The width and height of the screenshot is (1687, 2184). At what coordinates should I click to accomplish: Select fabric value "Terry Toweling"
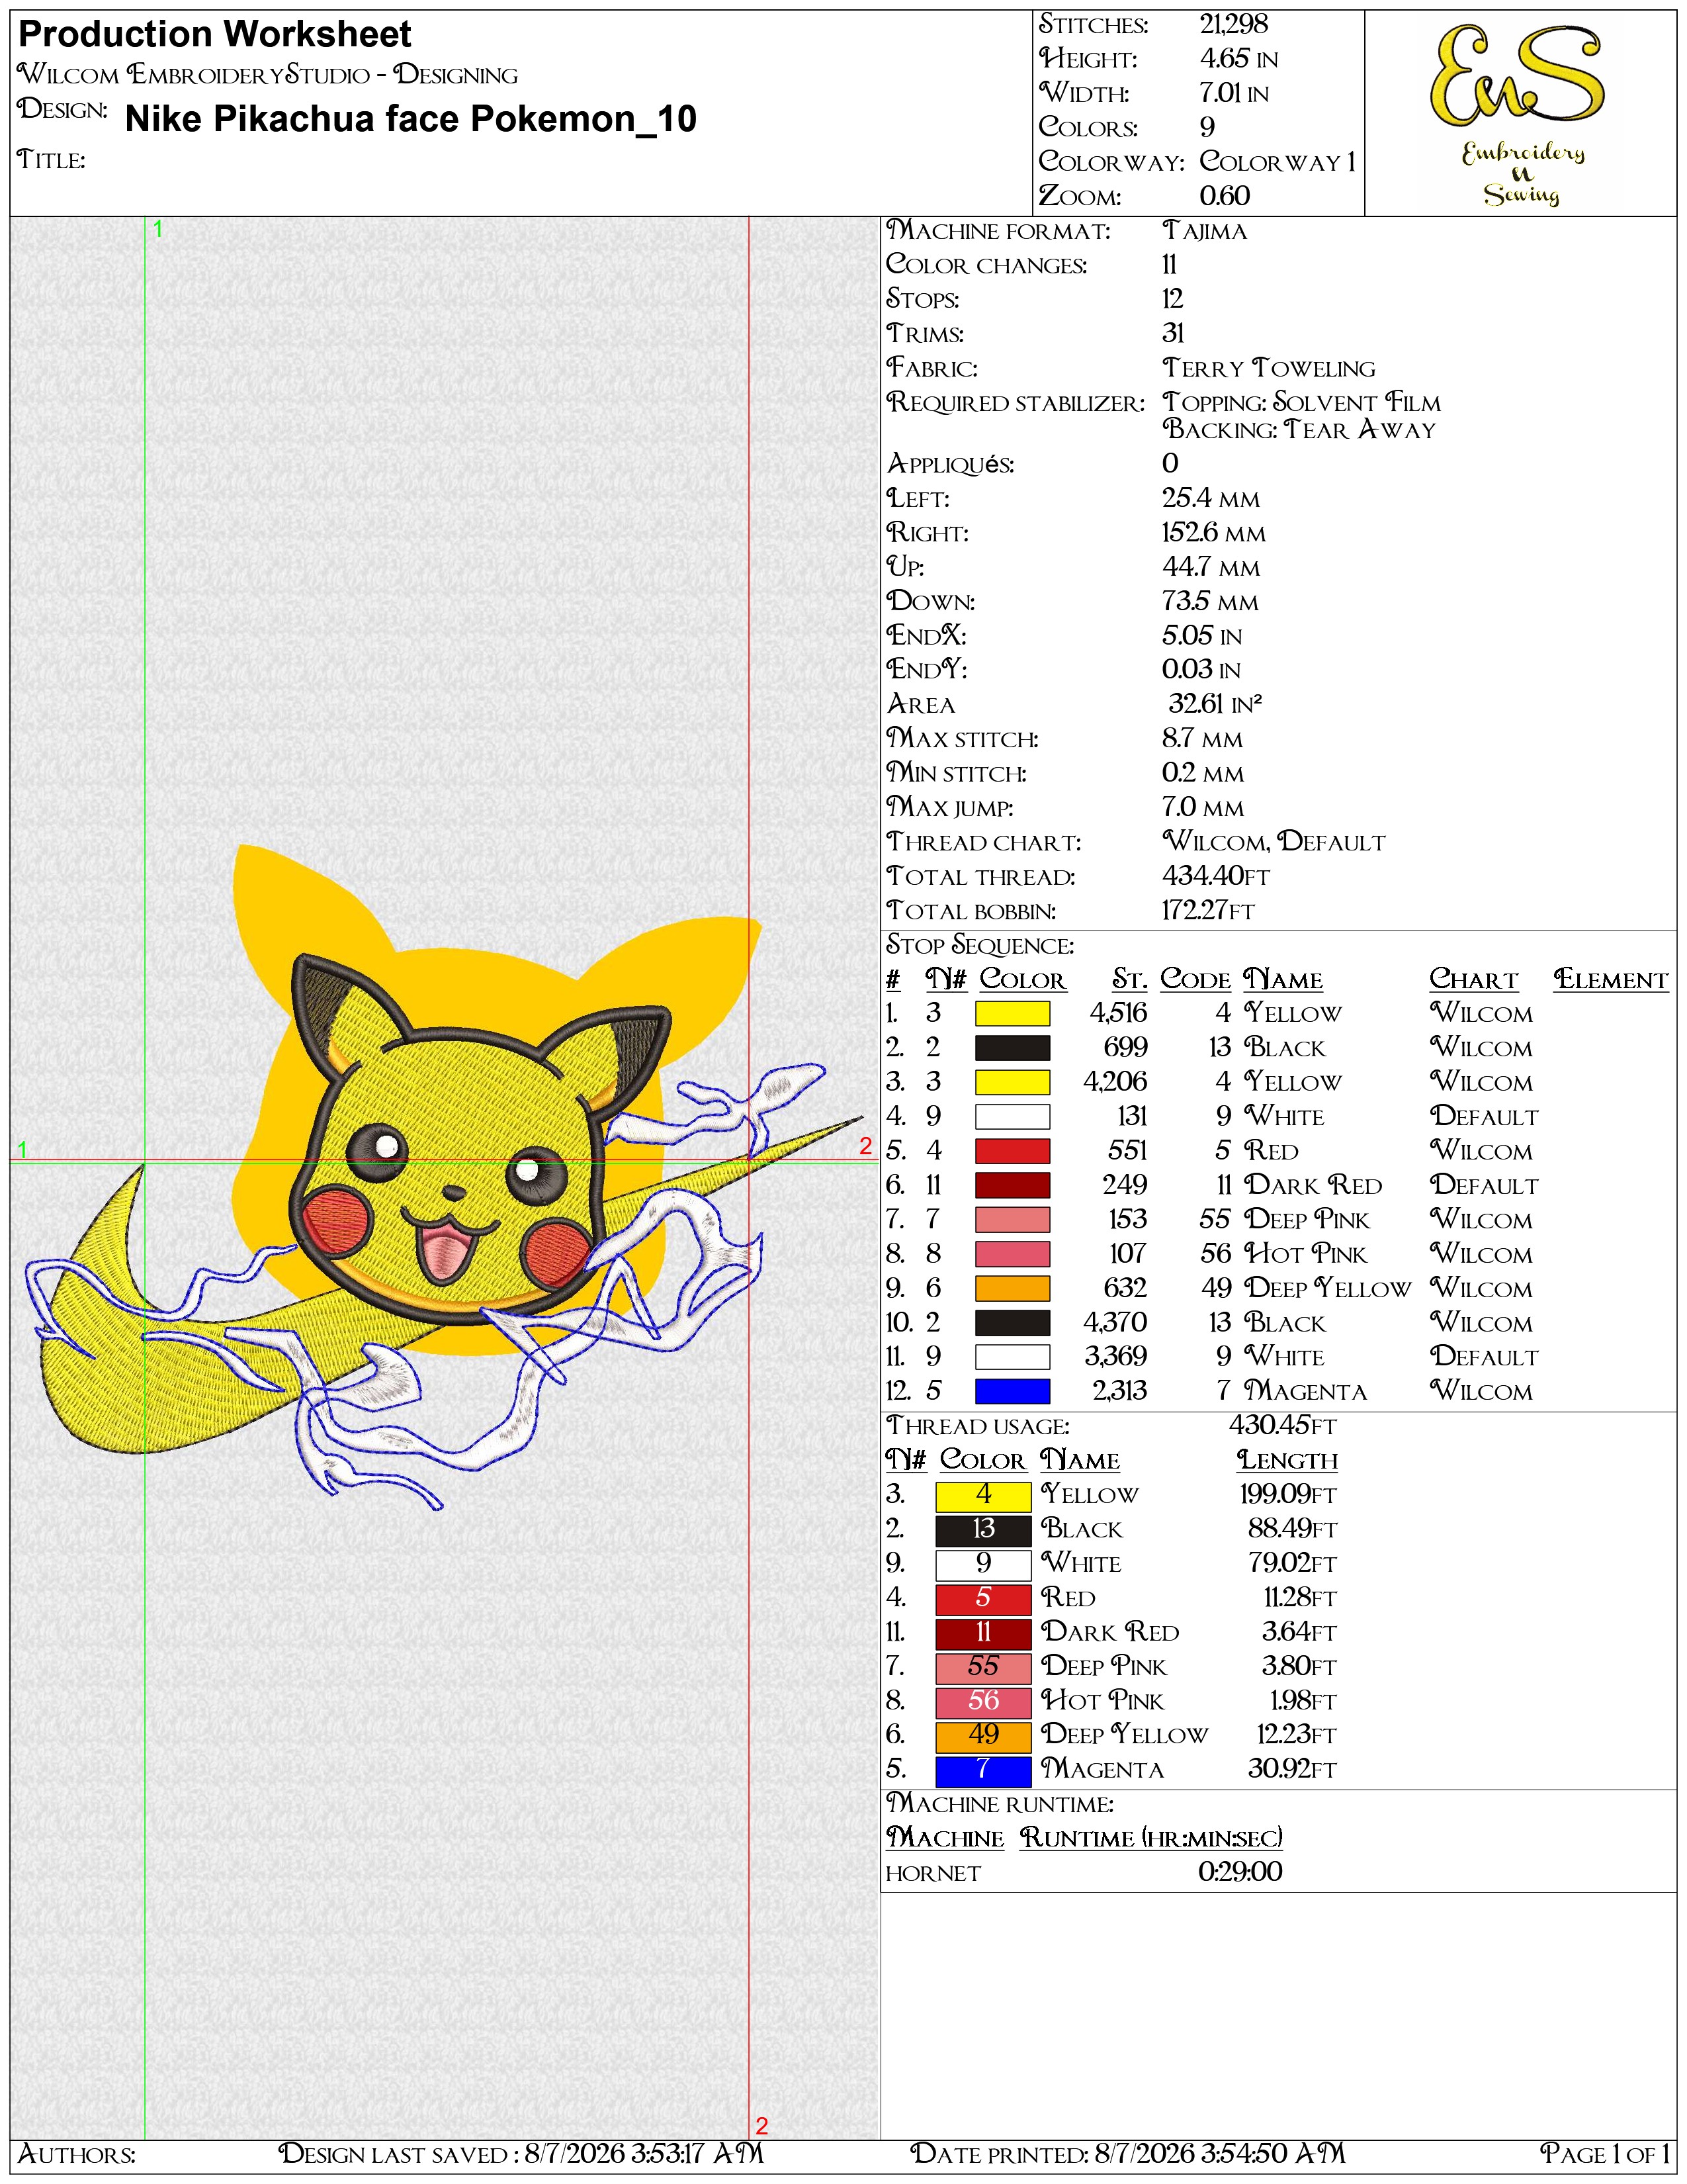(x=1270, y=368)
